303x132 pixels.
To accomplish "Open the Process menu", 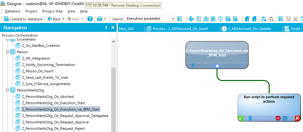I will tap(31, 11).
